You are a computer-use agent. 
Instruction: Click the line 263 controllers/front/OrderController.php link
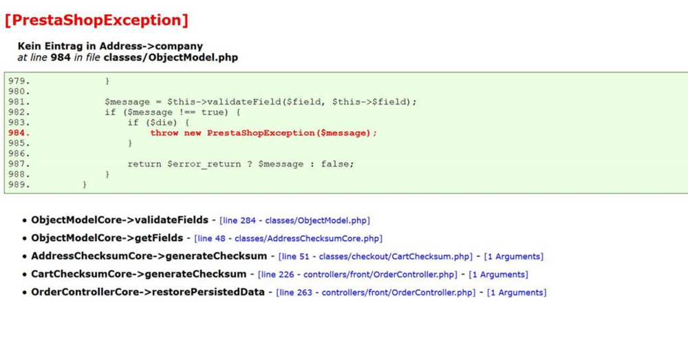pyautogui.click(x=376, y=293)
